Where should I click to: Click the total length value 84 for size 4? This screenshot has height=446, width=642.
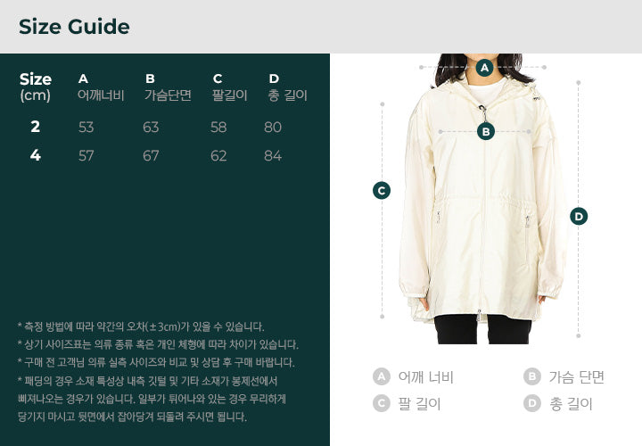tap(273, 155)
